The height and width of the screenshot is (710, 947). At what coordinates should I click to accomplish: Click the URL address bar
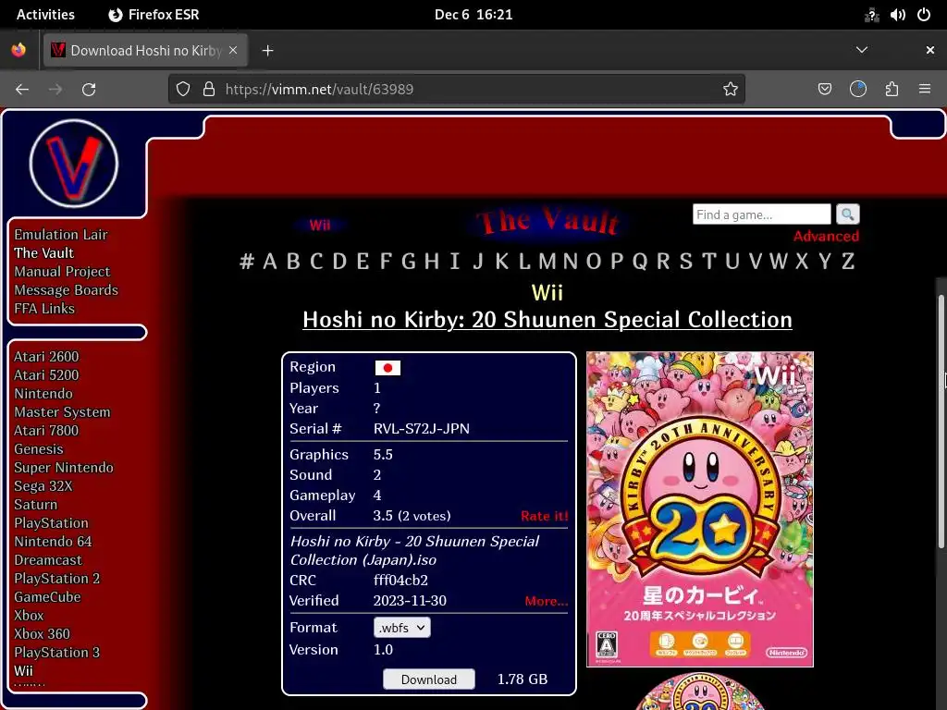(457, 90)
